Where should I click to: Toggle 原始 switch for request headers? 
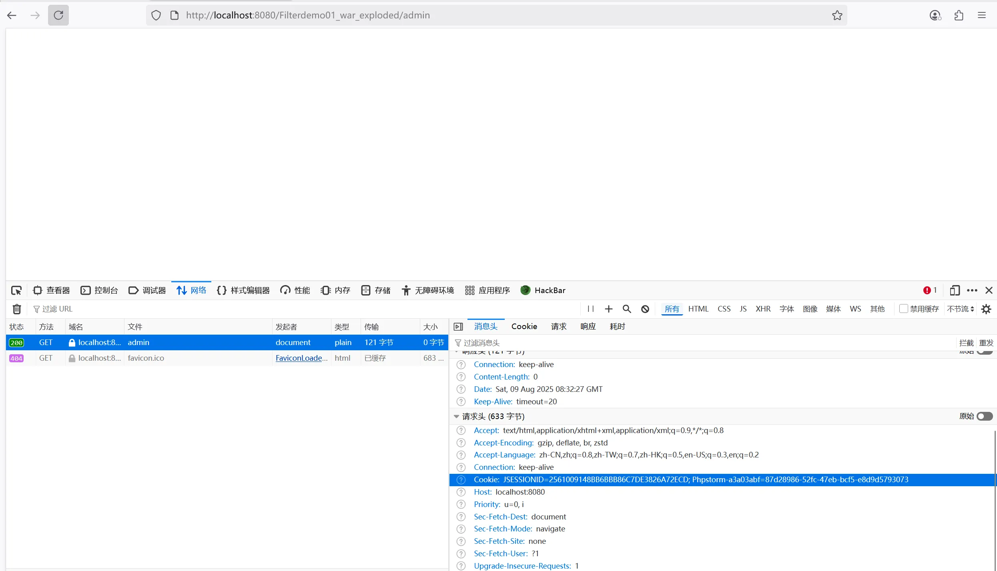(985, 416)
